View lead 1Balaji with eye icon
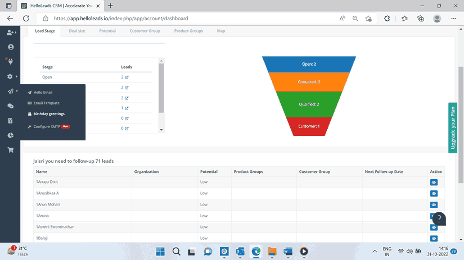This screenshot has width=464, height=260. pyautogui.click(x=434, y=239)
